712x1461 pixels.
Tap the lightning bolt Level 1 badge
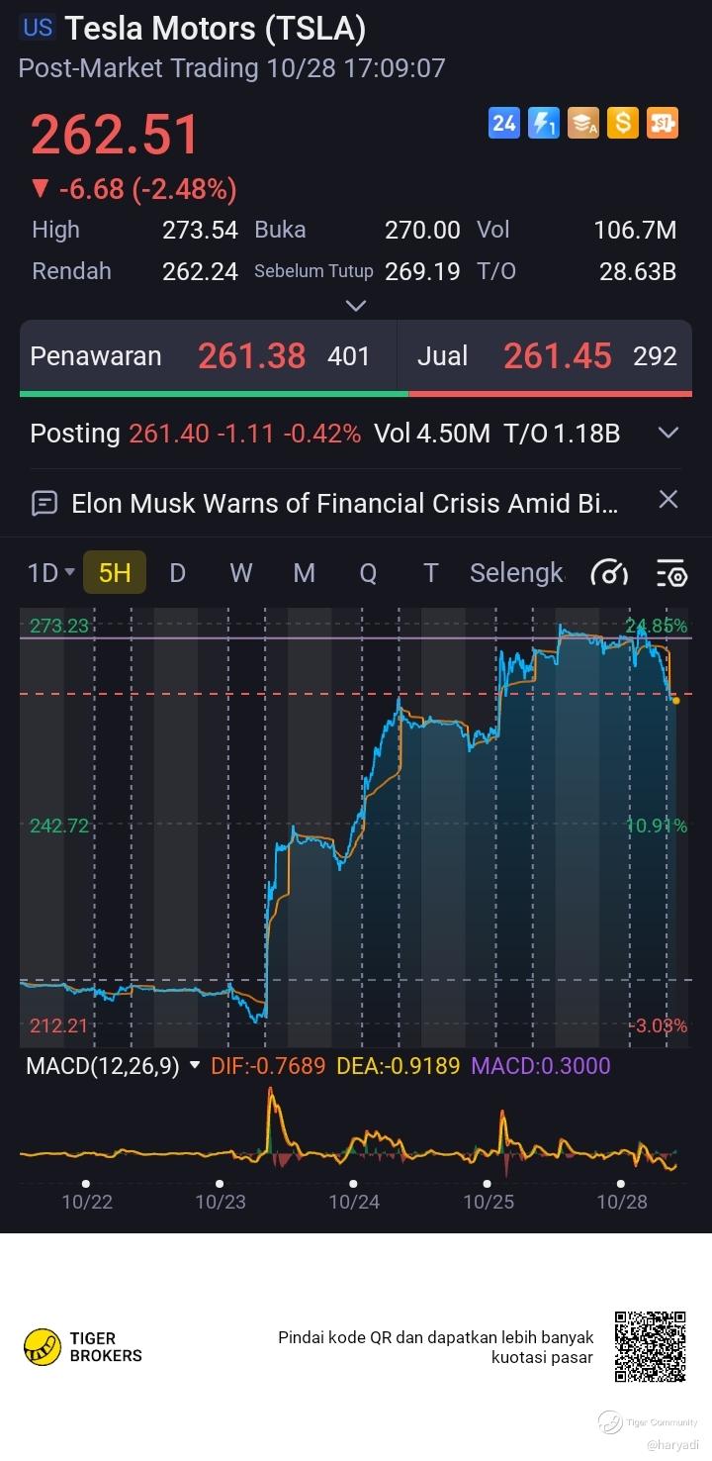(x=544, y=123)
